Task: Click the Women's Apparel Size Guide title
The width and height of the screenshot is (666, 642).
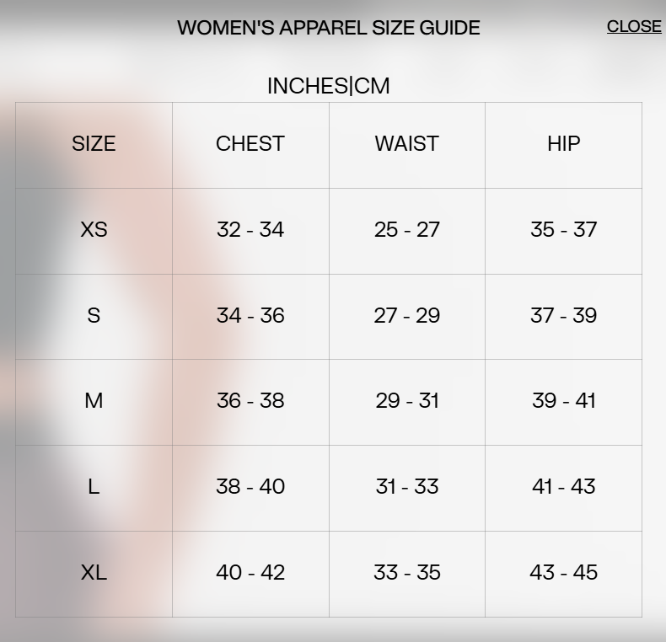Action: coord(329,28)
